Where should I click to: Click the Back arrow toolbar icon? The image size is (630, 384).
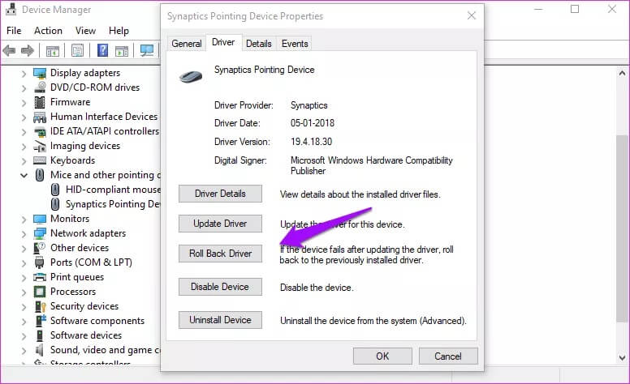pos(9,51)
